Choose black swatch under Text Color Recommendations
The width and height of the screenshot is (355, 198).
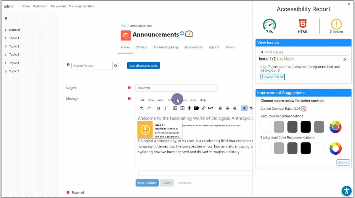click(x=306, y=127)
